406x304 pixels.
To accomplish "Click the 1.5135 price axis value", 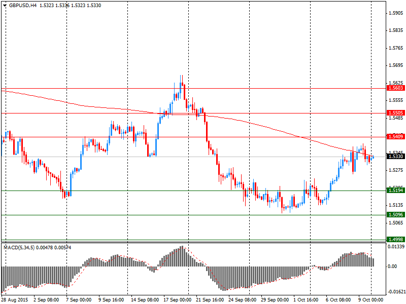I will pos(396,205).
